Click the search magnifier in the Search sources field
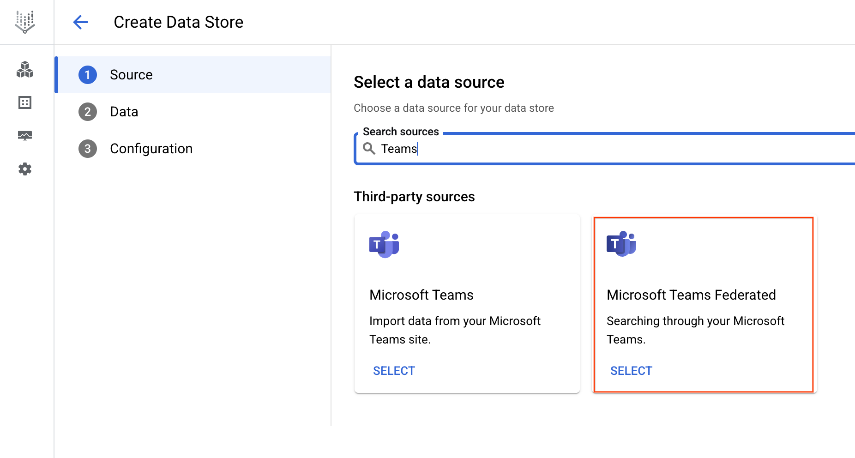 [x=368, y=149]
